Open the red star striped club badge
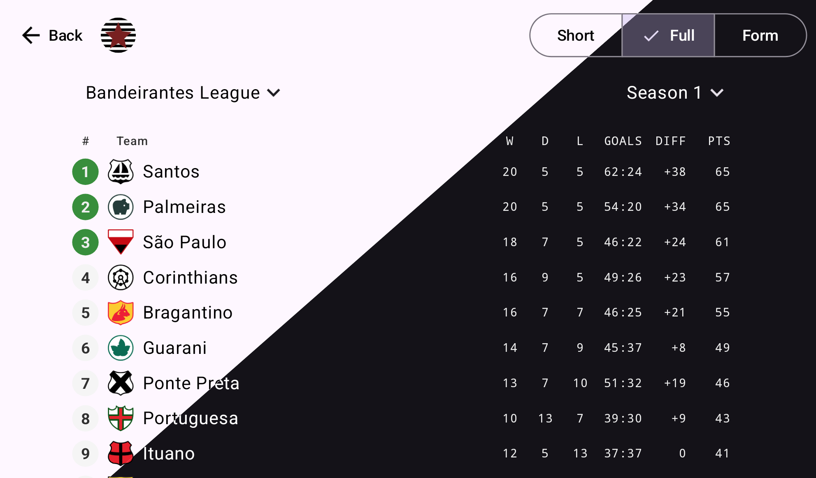Screen dimensions: 816x478 [x=118, y=35]
